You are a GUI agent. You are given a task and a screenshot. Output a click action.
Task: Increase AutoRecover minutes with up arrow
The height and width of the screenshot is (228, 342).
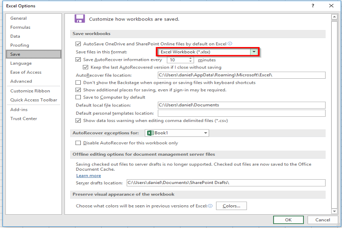tap(190, 58)
